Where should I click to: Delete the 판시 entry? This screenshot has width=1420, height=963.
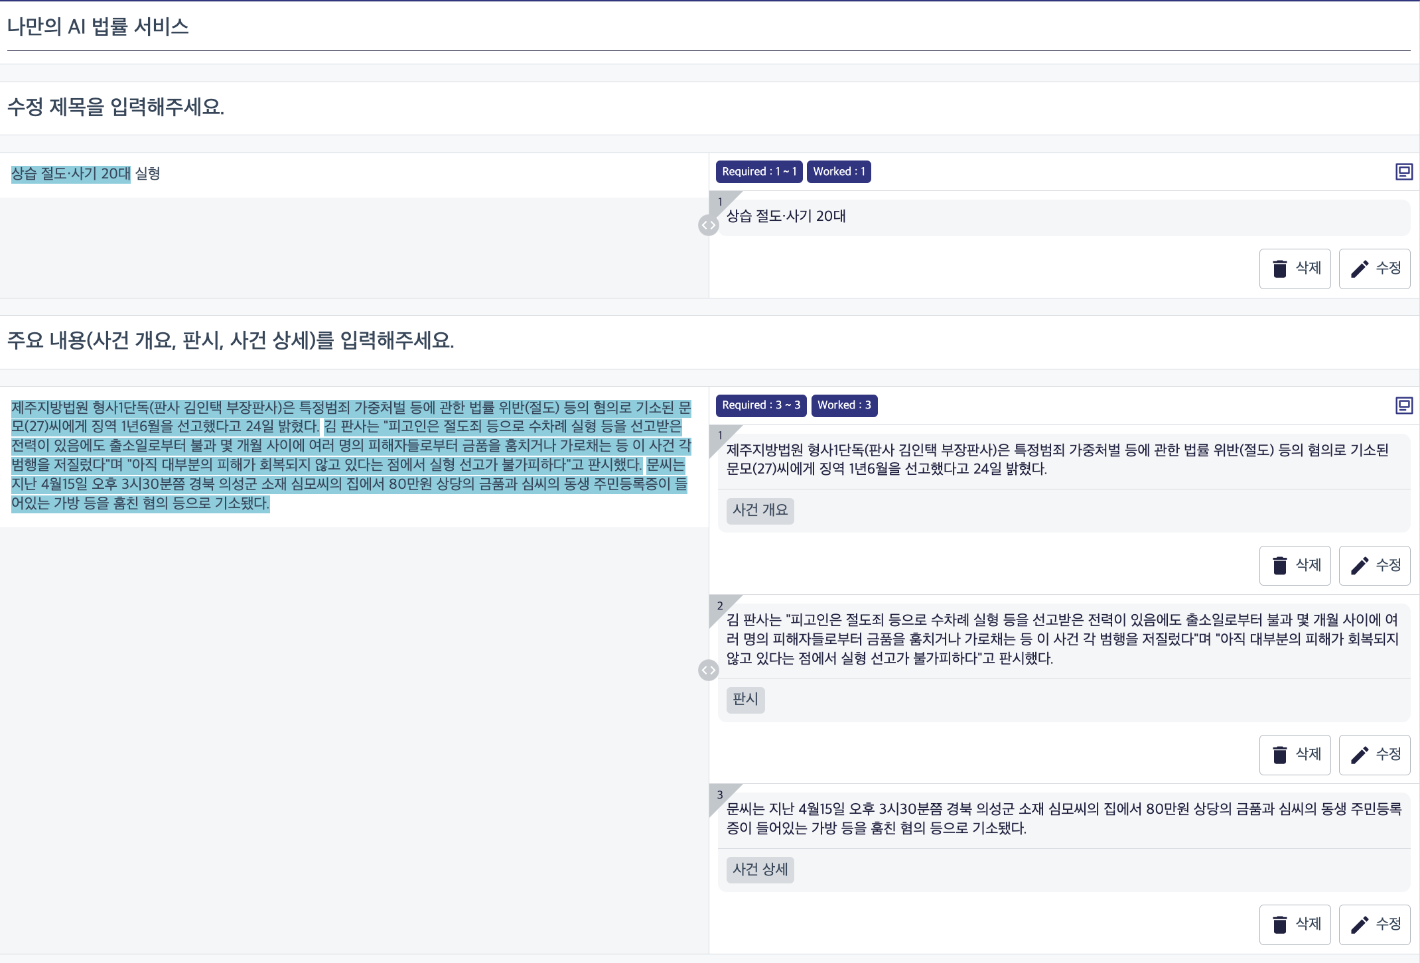click(1295, 755)
